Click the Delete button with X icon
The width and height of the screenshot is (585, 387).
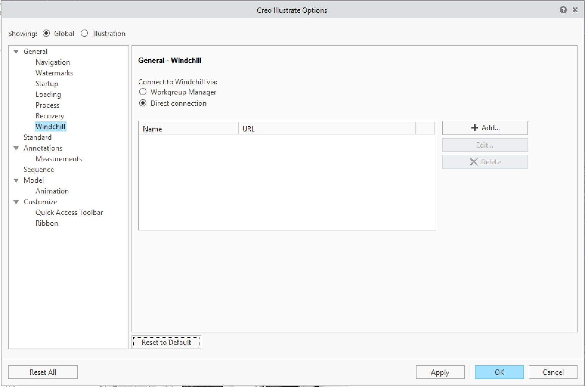point(485,162)
